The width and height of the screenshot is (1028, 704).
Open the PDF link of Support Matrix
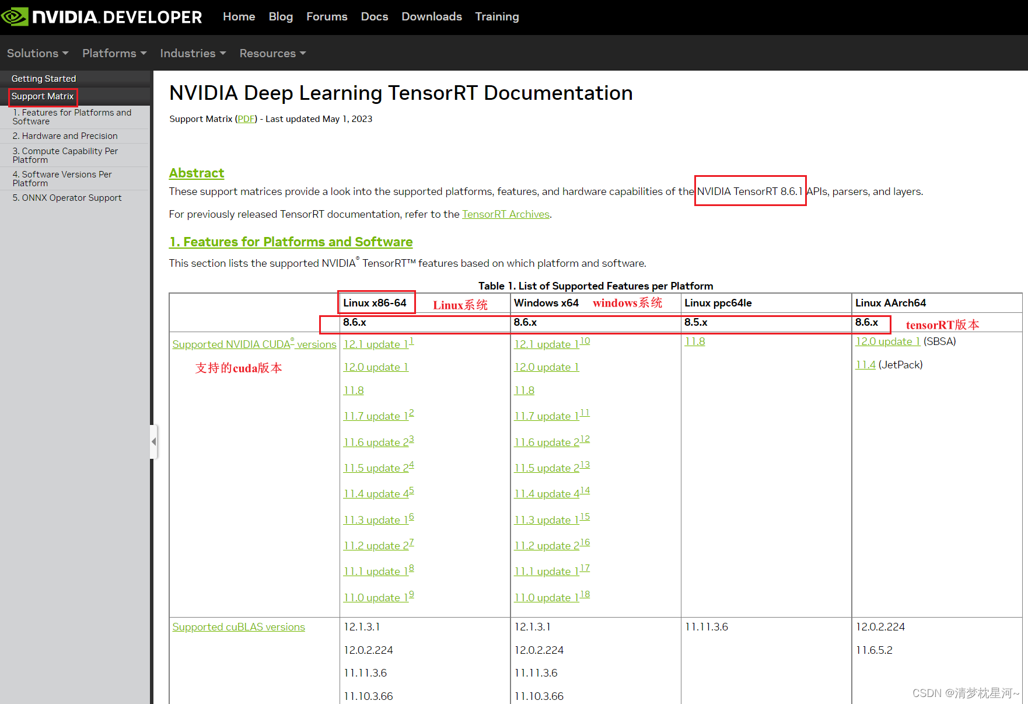click(246, 119)
